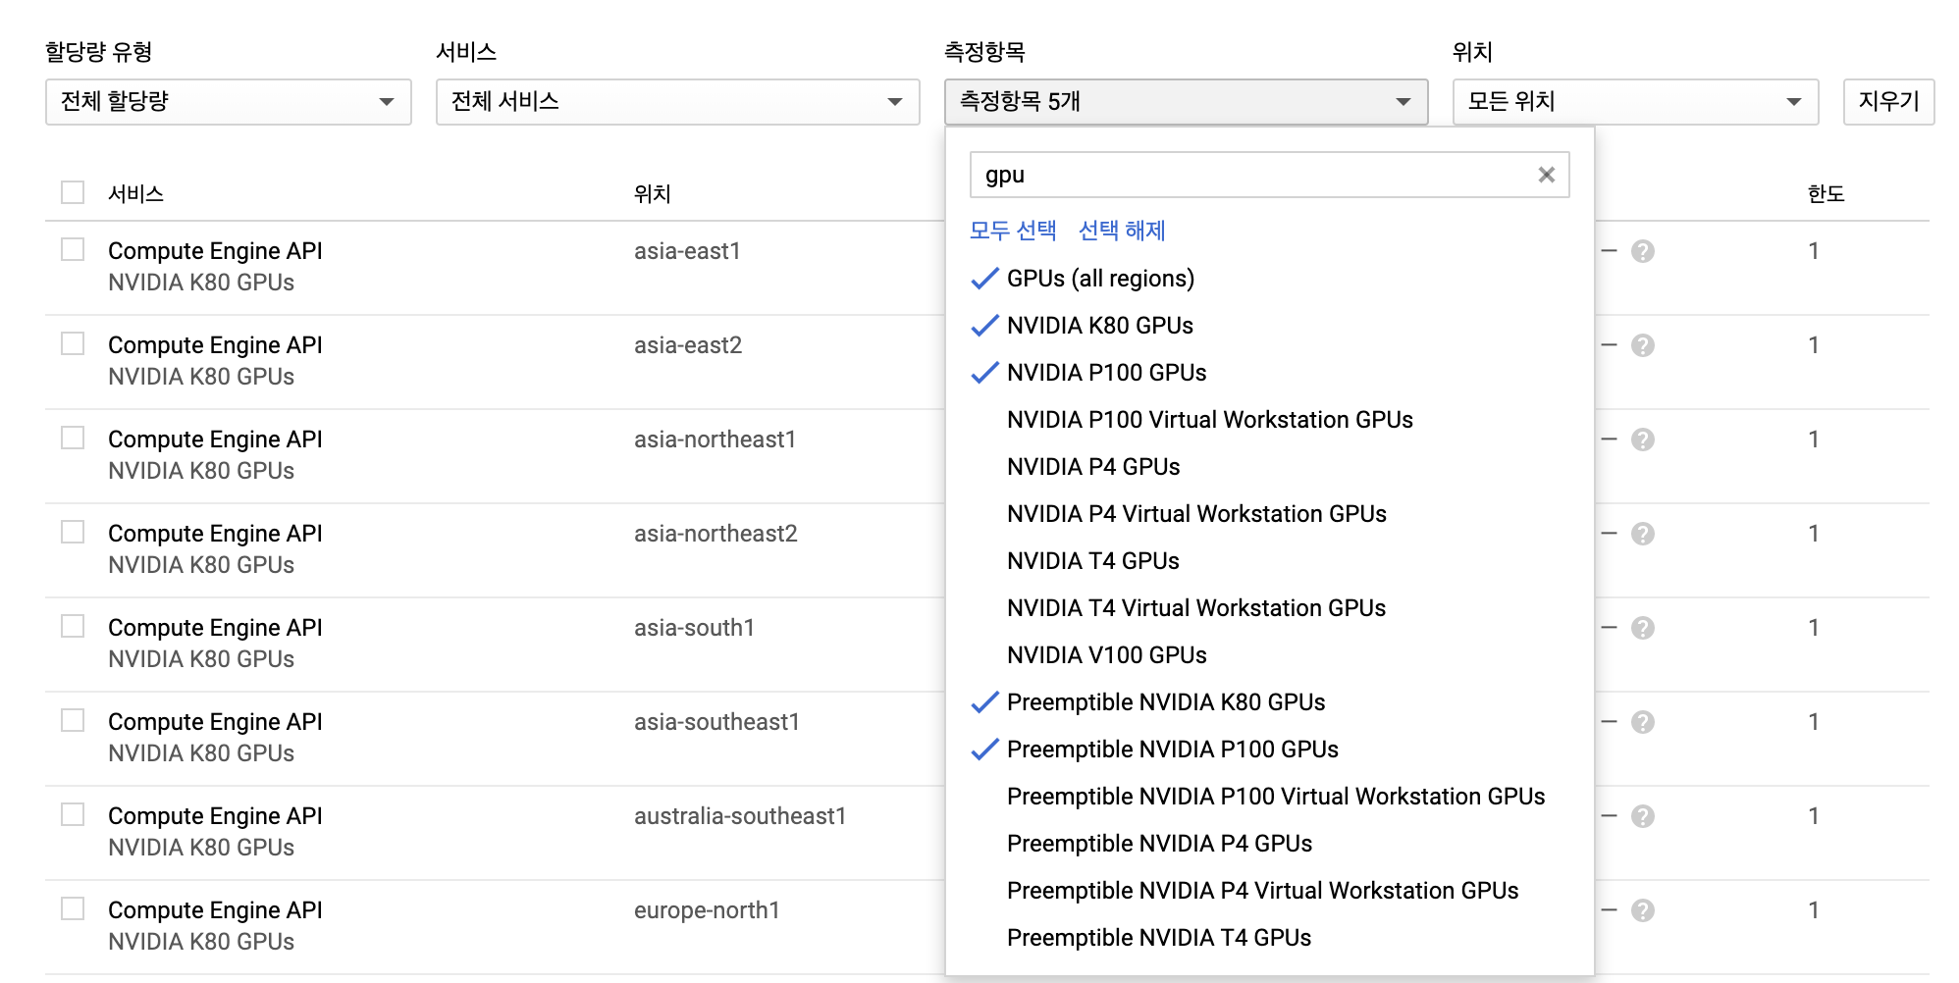Select NVIDIA T4 GPUs option
This screenshot has width=1959, height=983.
click(1269, 561)
